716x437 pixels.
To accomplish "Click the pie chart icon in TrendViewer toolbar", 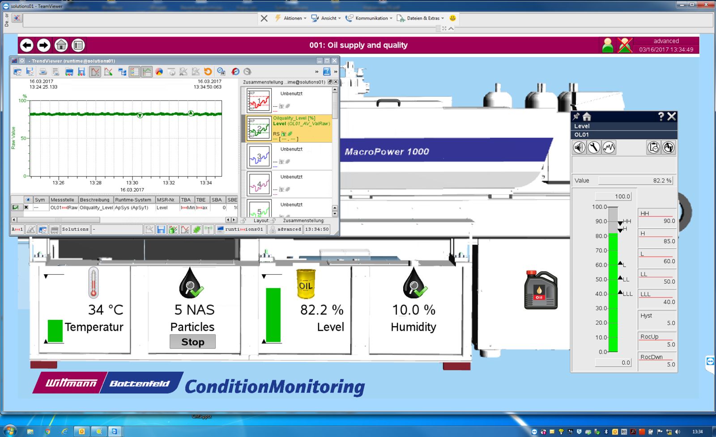I will point(159,71).
